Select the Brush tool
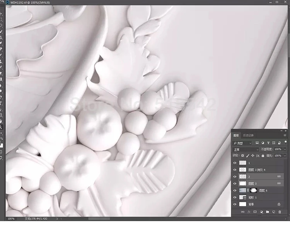The height and width of the screenshot is (225, 290). (1, 55)
